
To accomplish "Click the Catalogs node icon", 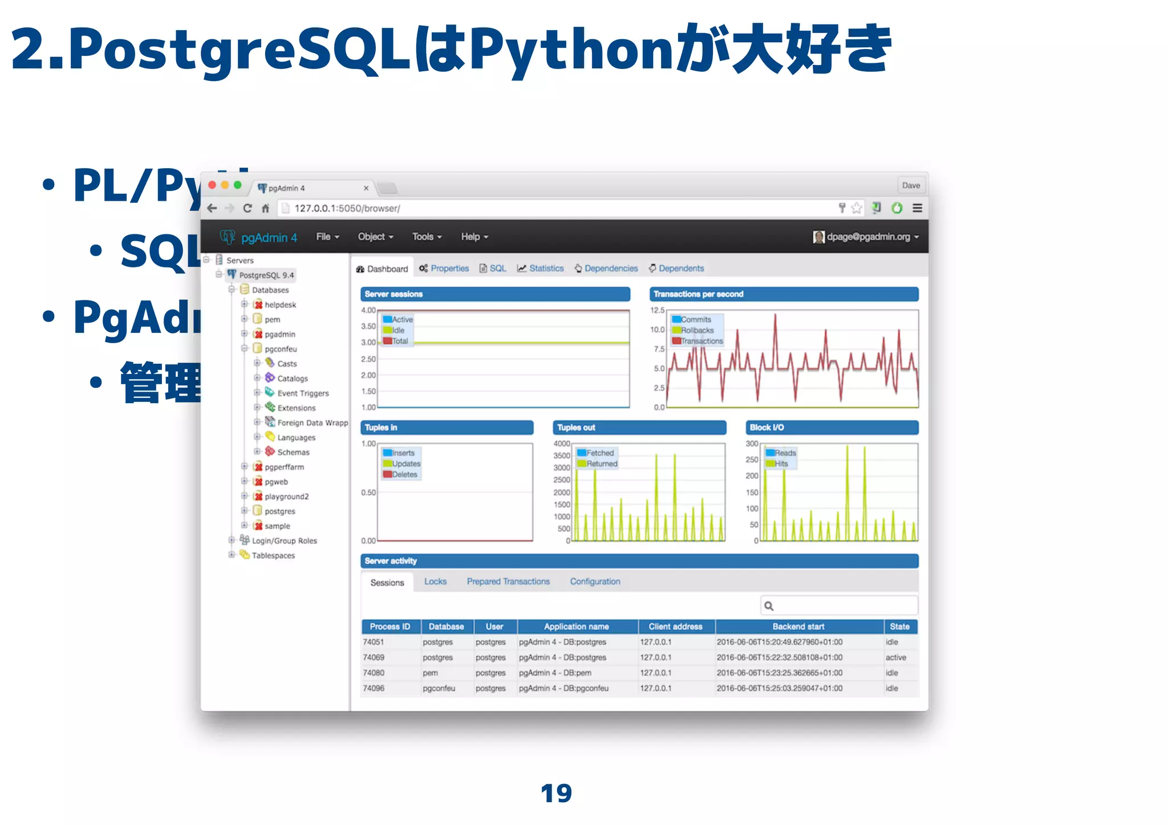I will 270,378.
